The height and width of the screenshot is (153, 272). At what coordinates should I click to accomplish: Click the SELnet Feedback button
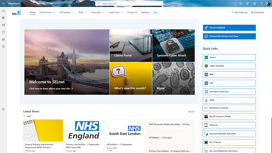point(229,28)
